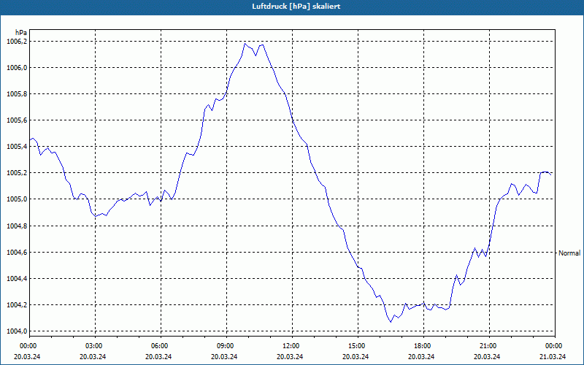Screen dimensions: 584x365
Task: Click the 1004,4 y-axis value
Action: point(17,279)
